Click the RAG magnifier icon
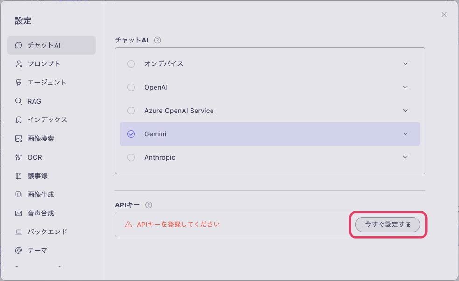Image resolution: width=459 pixels, height=281 pixels. tap(19, 101)
